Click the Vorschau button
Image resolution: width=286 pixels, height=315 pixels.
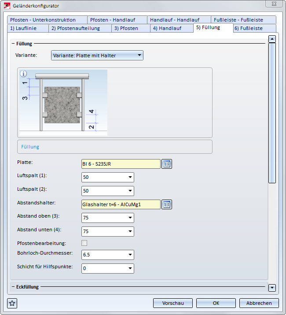click(173, 303)
